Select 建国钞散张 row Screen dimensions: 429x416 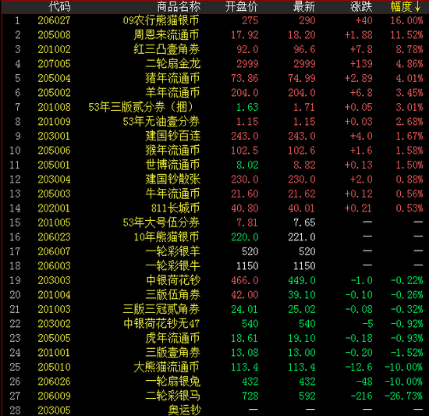pyautogui.click(x=214, y=180)
